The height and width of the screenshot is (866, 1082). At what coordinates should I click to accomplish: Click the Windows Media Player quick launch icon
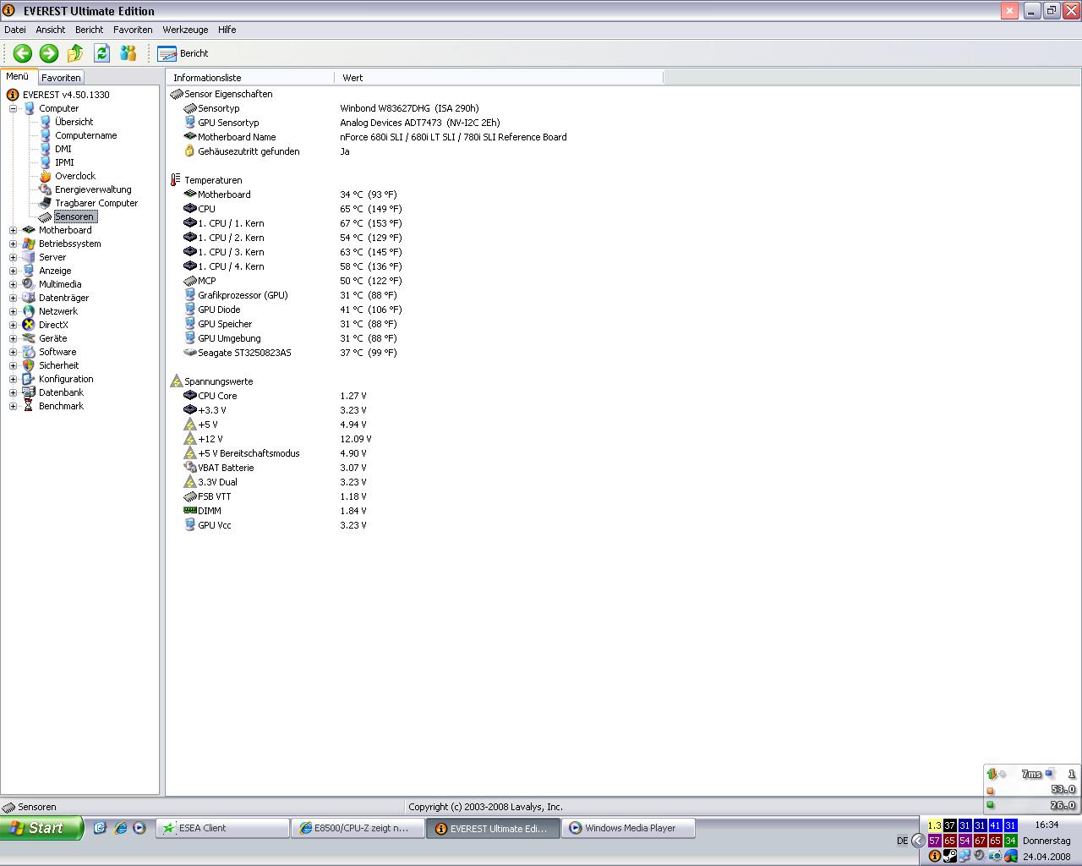tap(139, 828)
